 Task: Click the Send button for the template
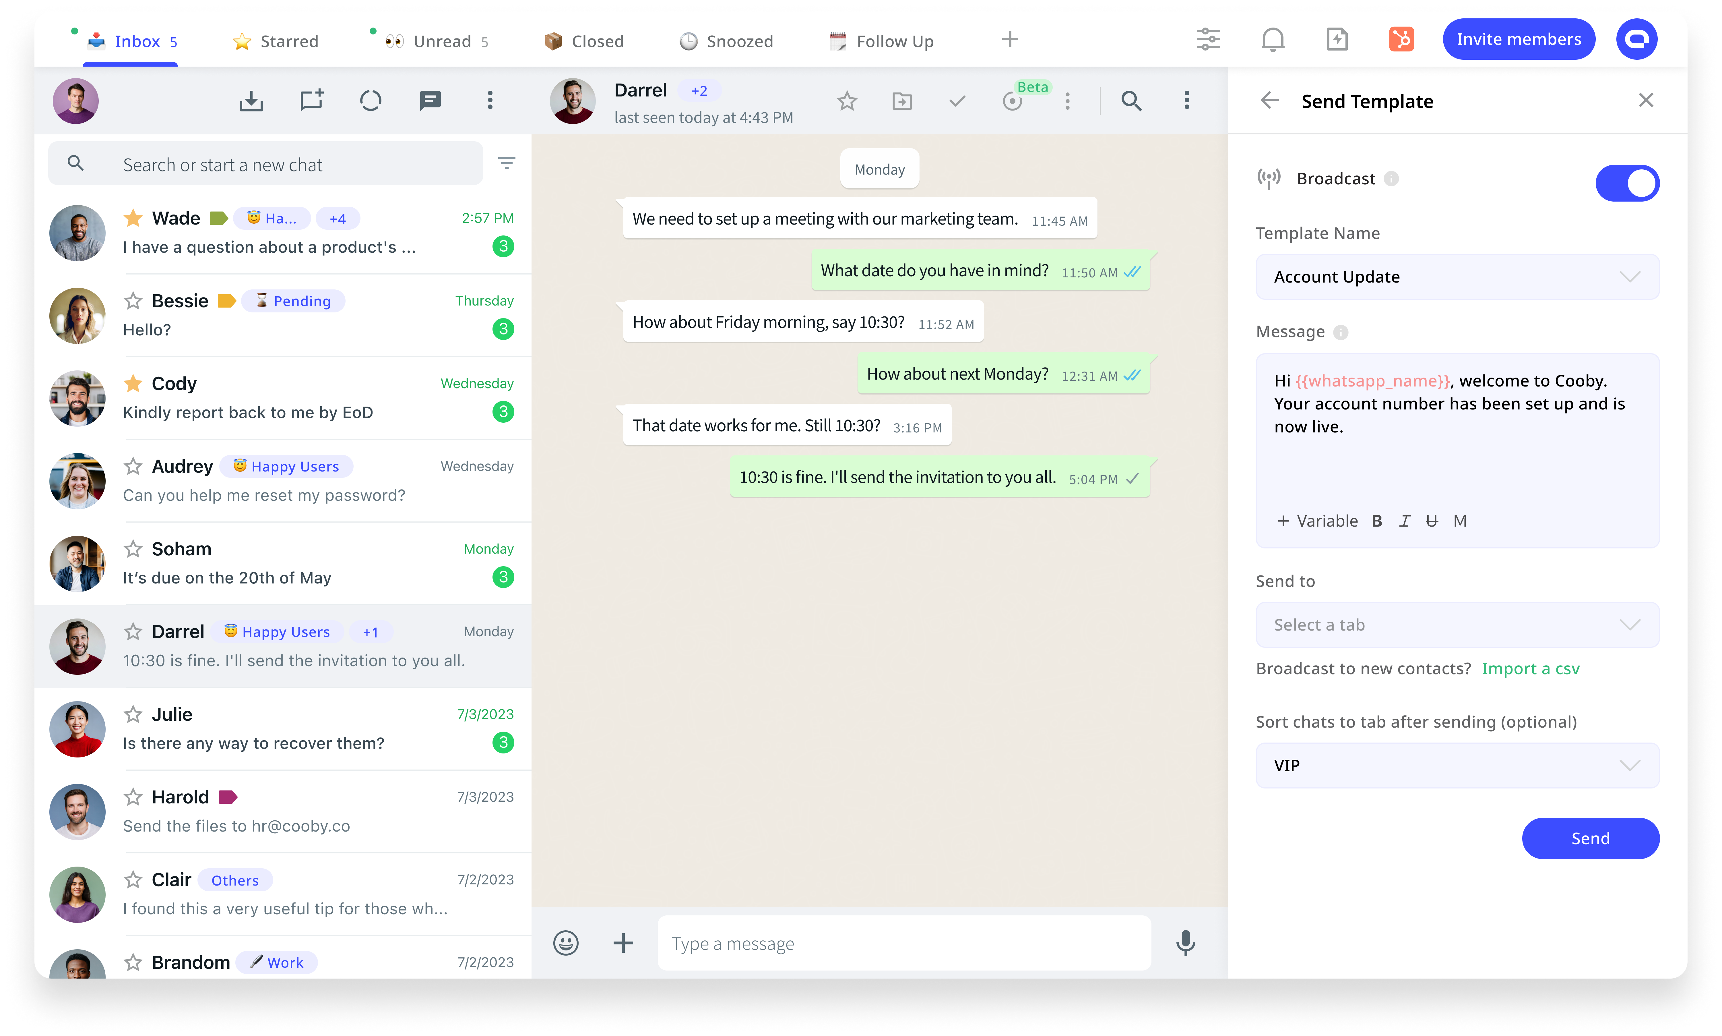[x=1590, y=838]
